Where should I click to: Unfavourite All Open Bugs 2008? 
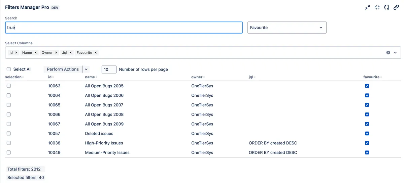point(367,115)
